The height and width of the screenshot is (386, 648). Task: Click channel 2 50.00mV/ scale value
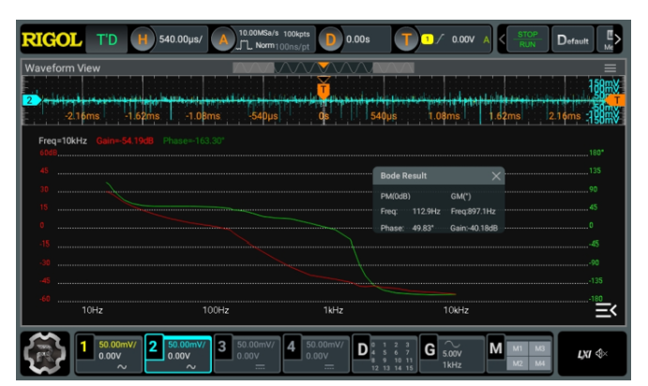pos(187,344)
